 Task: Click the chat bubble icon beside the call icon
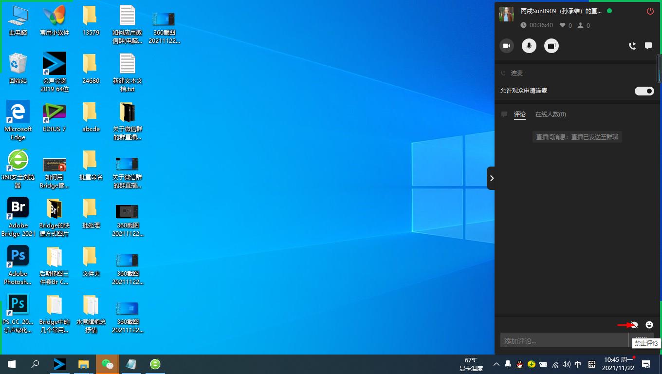tap(648, 46)
